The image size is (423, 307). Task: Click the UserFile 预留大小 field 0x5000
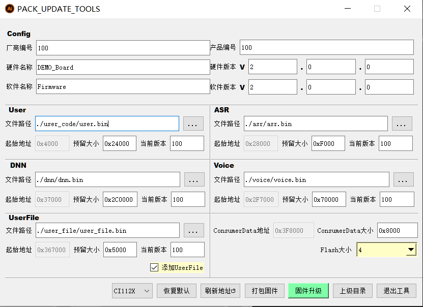120,250
